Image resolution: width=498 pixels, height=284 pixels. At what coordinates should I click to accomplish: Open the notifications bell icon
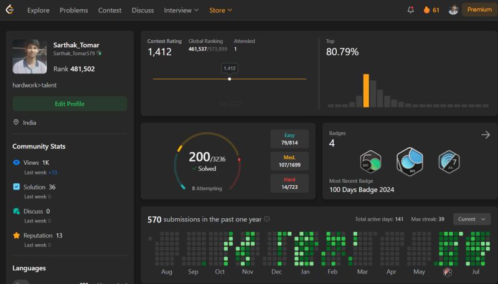click(x=411, y=10)
